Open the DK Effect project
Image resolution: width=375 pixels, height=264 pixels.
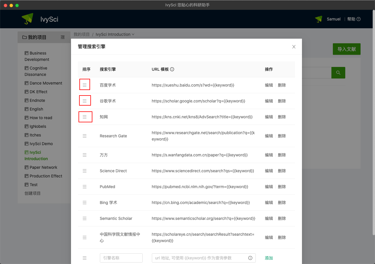[36, 92]
